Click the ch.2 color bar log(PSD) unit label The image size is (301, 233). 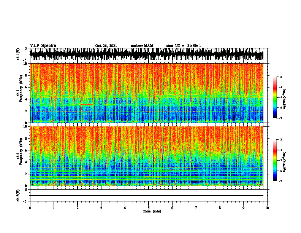[x=285, y=162]
